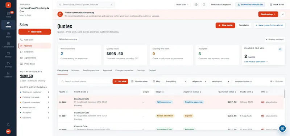Switch to the Awaiting approval tab
The height and width of the screenshot is (136, 290).
[x=91, y=71]
